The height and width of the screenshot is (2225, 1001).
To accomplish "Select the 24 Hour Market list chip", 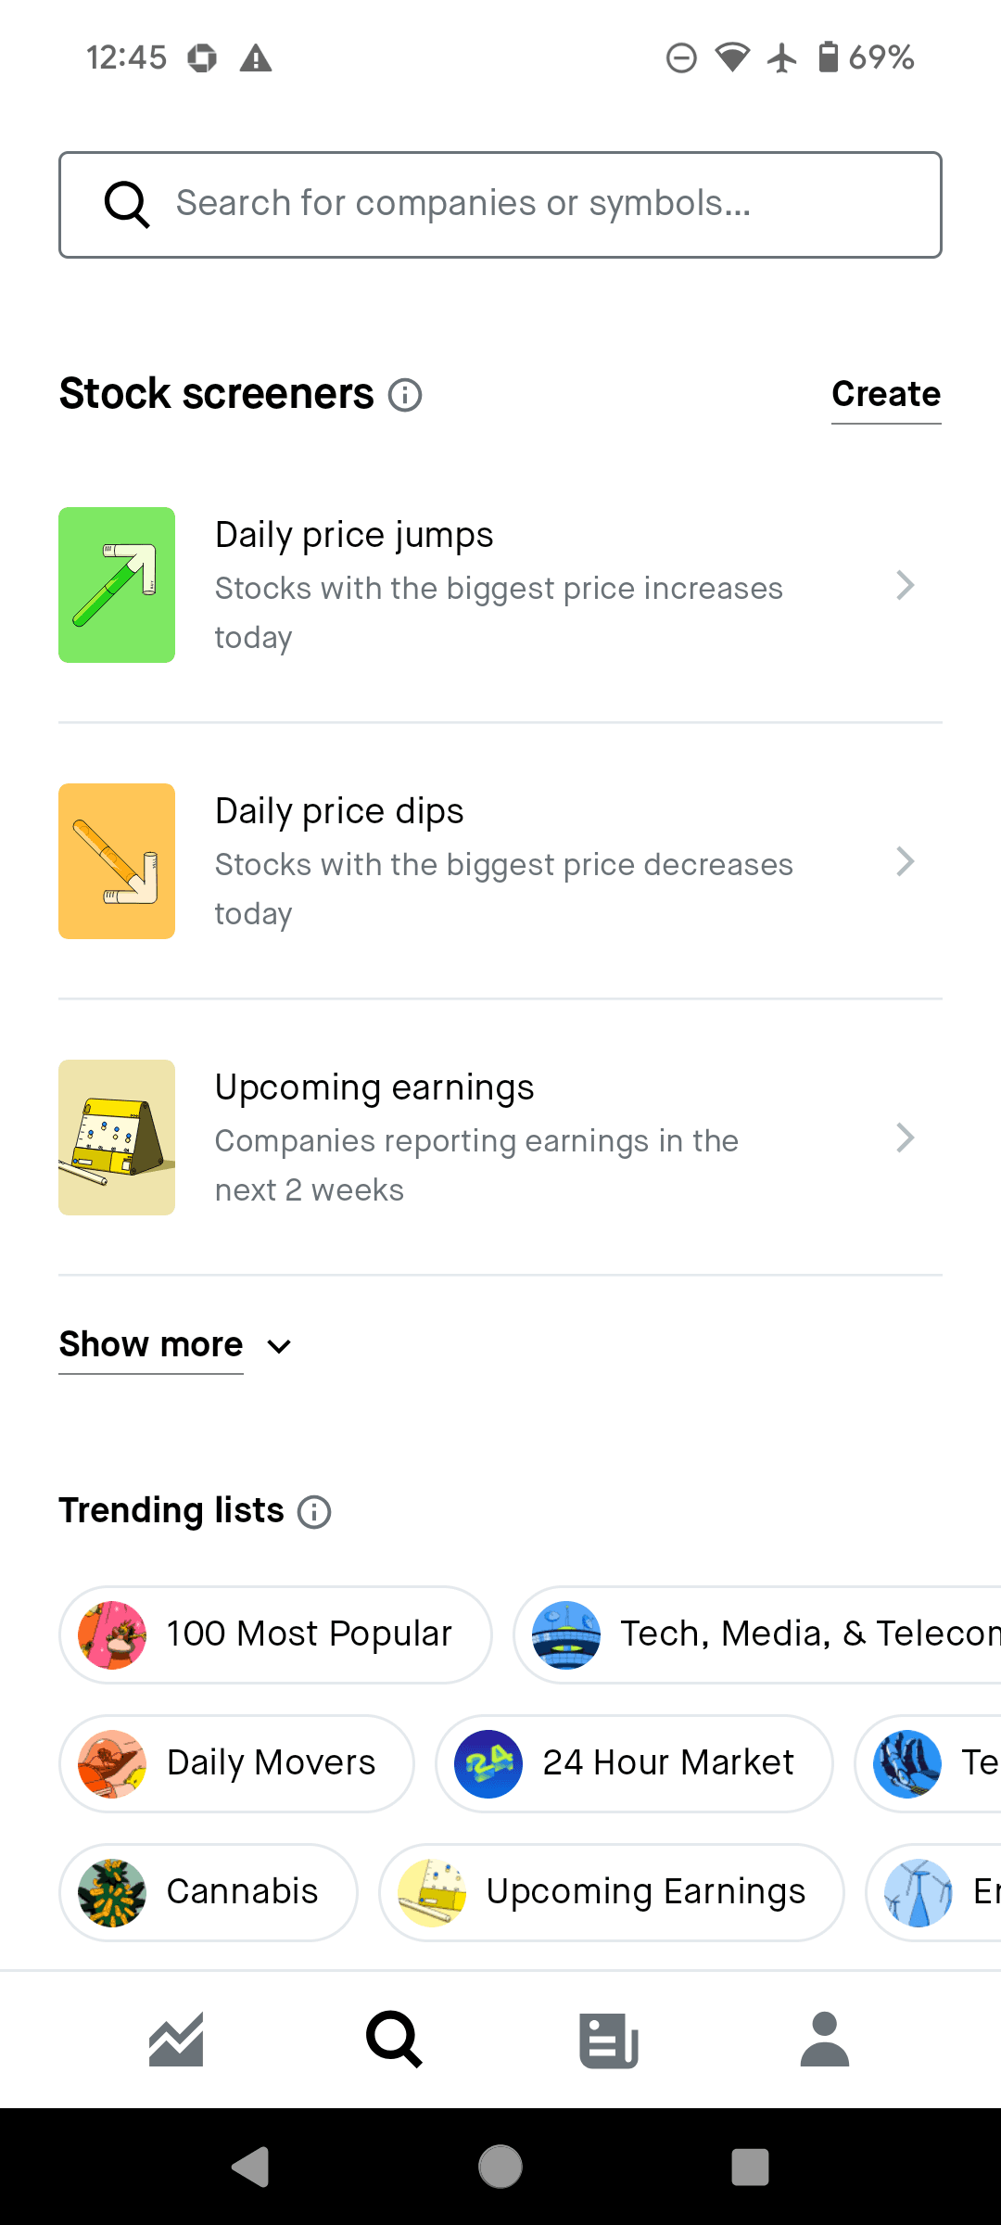I will click(634, 1763).
